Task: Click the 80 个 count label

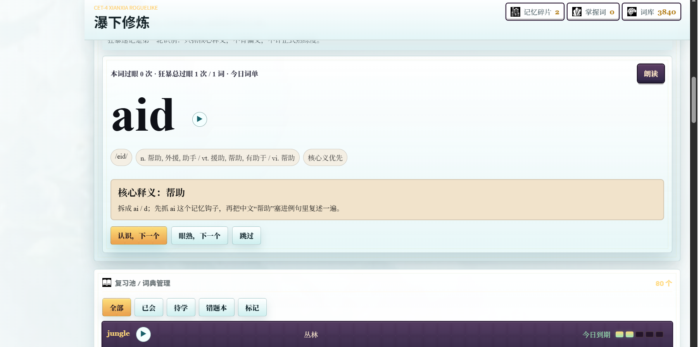Action: click(x=664, y=283)
